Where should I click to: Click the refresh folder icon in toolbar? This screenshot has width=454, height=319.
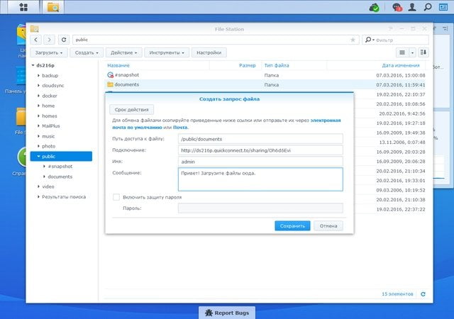[64, 40]
